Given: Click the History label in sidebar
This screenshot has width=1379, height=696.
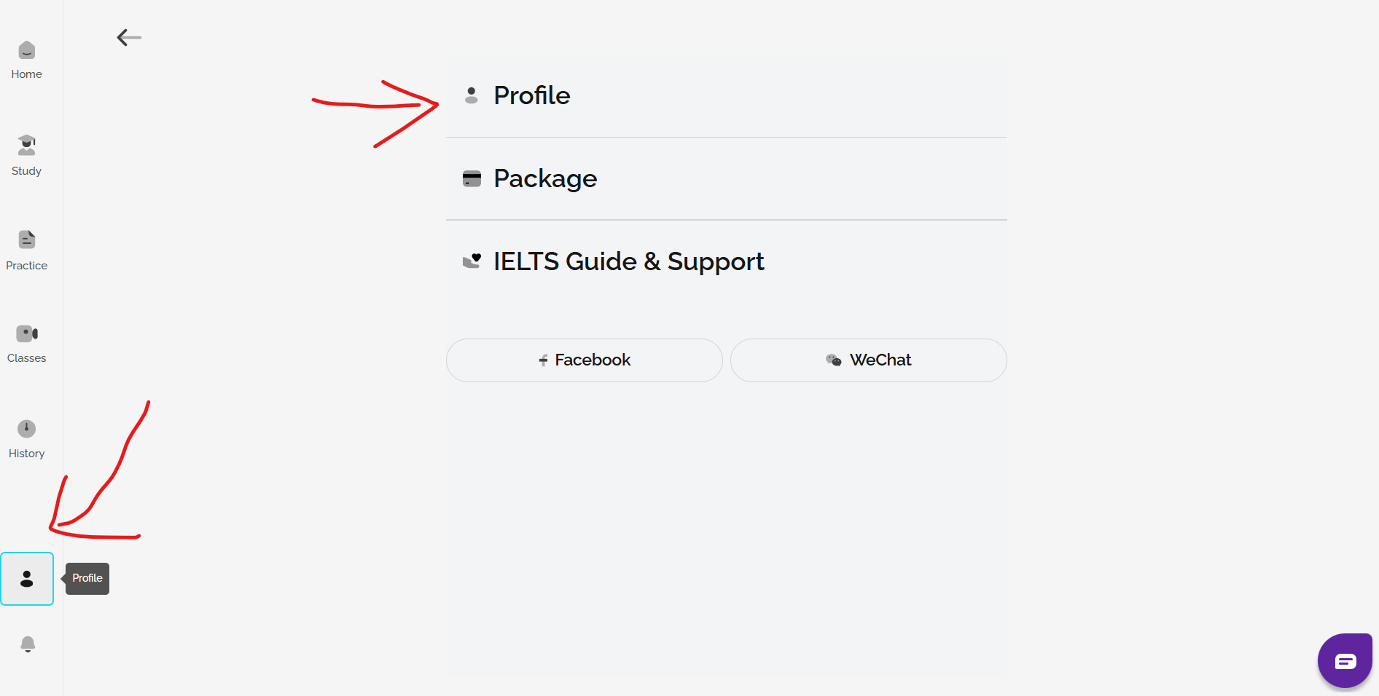Looking at the screenshot, I should click(x=27, y=454).
